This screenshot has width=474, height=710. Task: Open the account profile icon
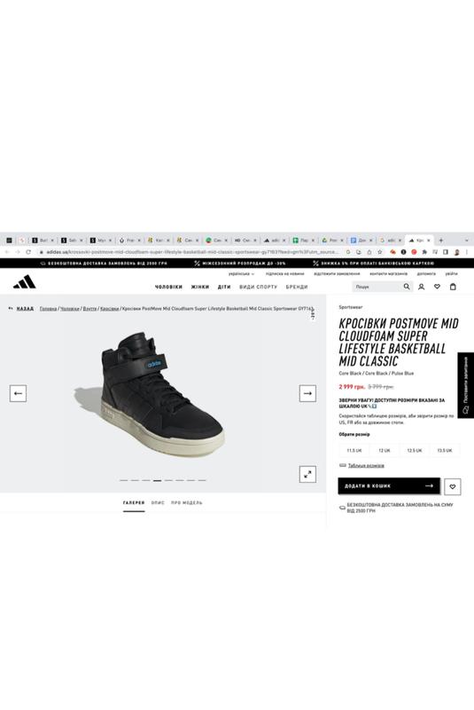click(421, 287)
